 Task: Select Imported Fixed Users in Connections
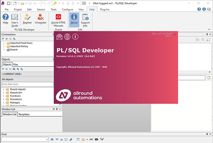coord(21,43)
